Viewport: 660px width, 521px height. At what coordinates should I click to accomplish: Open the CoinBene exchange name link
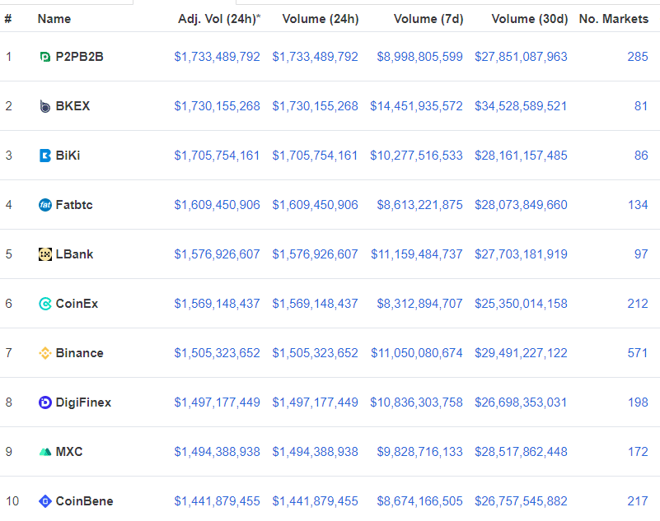click(85, 501)
